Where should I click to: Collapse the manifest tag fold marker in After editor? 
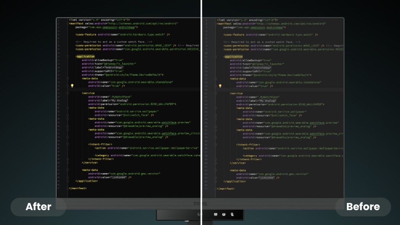[67, 23]
